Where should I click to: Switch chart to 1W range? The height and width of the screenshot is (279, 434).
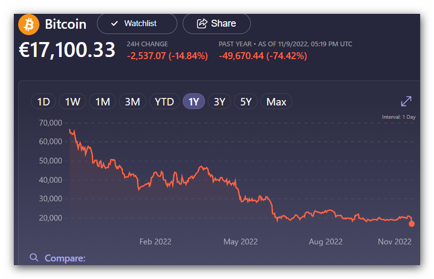[72, 102]
